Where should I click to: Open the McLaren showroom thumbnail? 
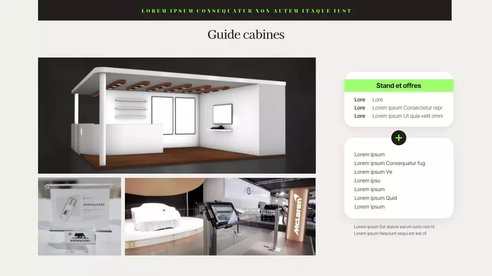[220, 217]
